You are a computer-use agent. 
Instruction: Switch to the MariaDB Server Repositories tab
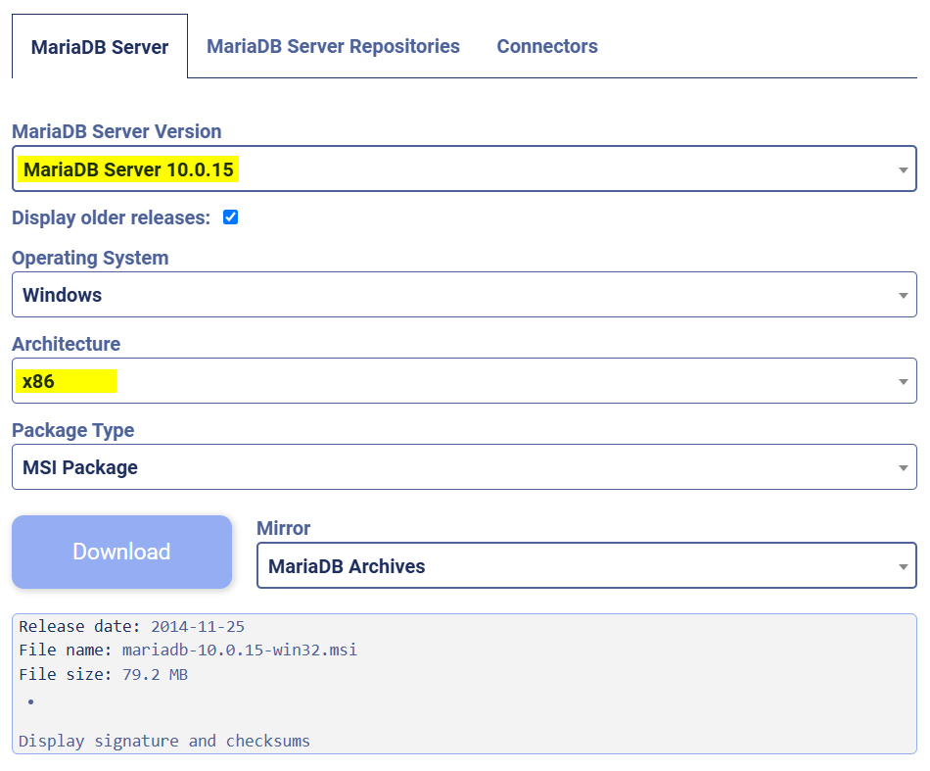(x=333, y=46)
